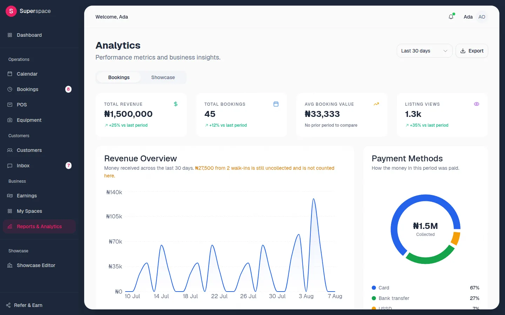Click the ₦1,500,000 total revenue value
This screenshot has height=315, width=505.
(x=128, y=114)
